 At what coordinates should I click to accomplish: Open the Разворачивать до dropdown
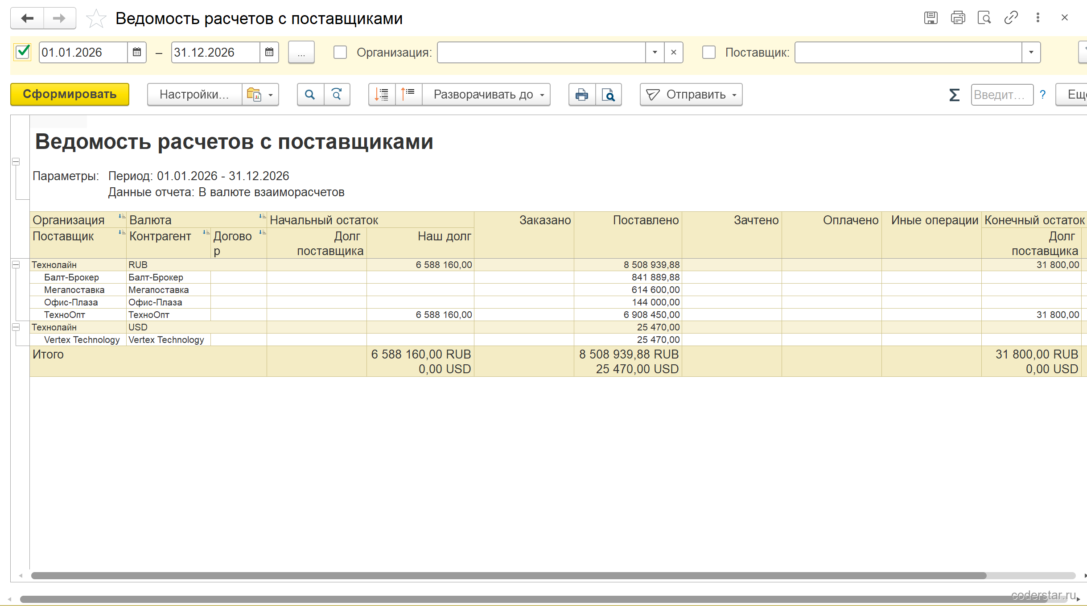486,94
